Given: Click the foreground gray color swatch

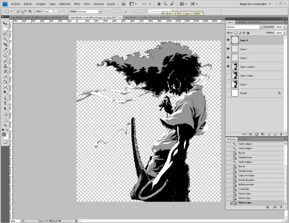Looking at the screenshot, I should pos(4,134).
